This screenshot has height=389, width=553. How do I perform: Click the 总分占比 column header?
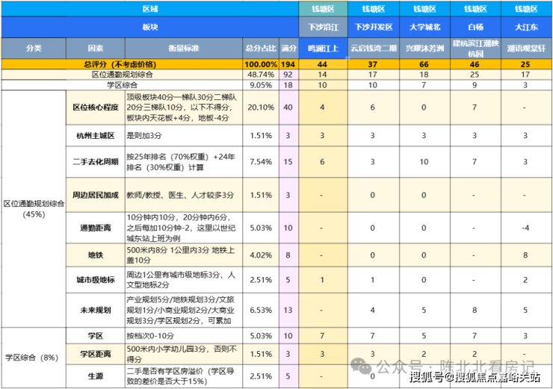261,49
